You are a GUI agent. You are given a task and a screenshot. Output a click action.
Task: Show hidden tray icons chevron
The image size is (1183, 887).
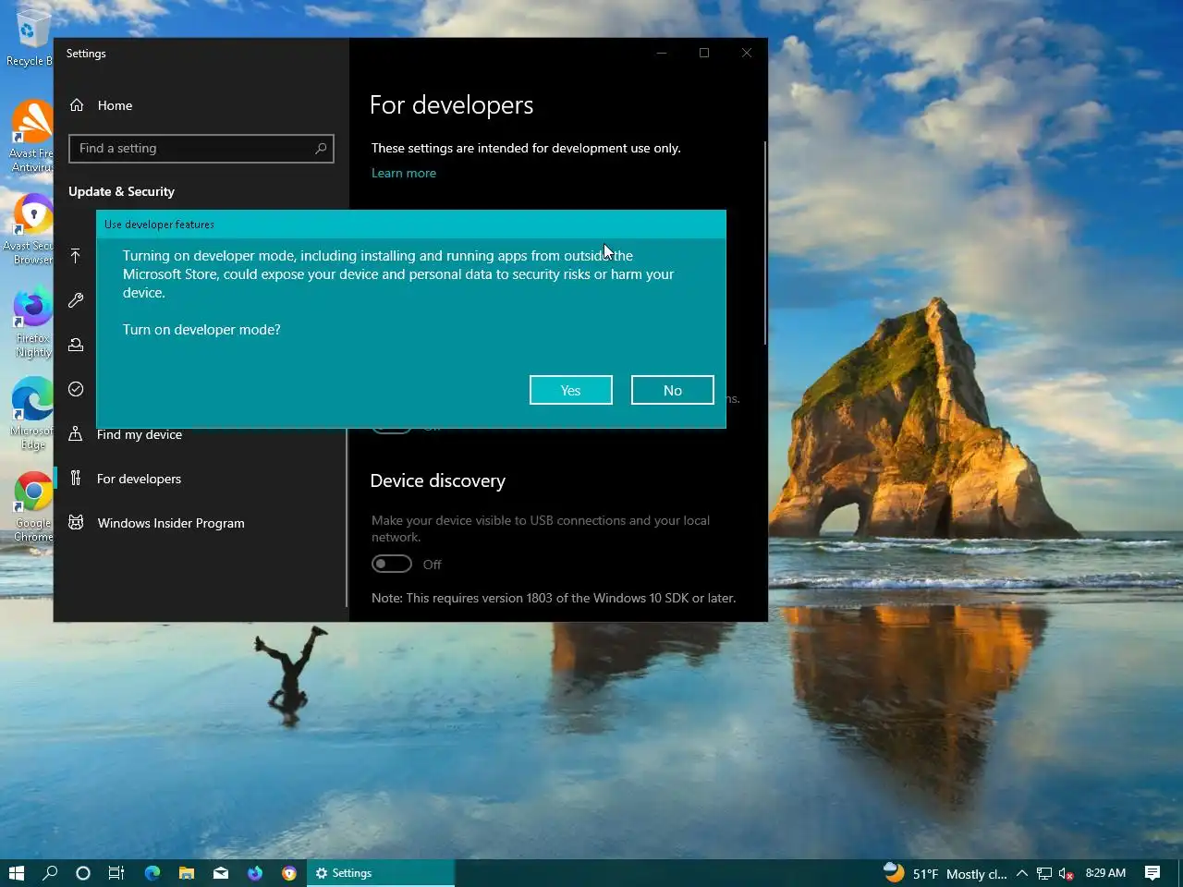(1022, 873)
